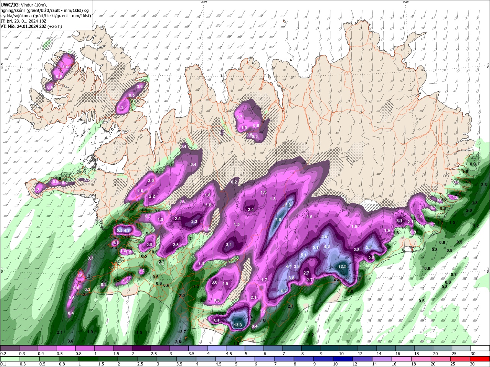The height and width of the screenshot is (367, 490).
Task: Click the 7.3 snowfall value on the map
Action: [x=289, y=205]
